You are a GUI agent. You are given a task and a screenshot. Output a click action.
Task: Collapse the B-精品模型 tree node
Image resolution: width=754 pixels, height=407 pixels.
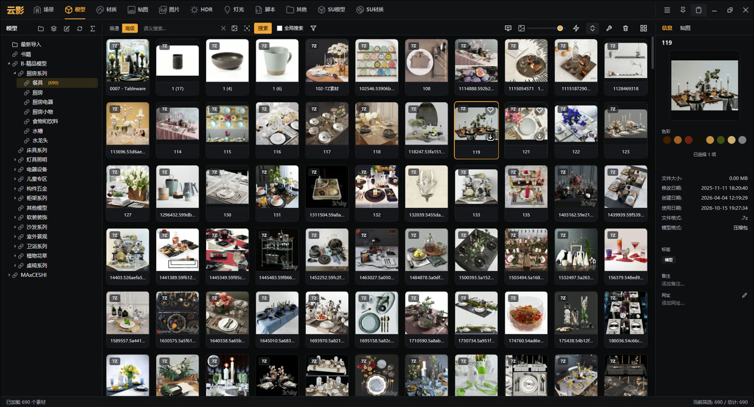tap(9, 64)
